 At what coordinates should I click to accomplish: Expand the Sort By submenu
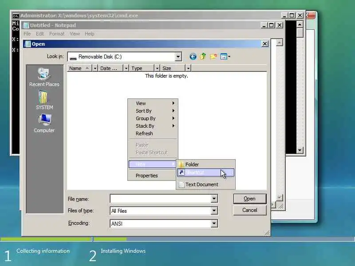[x=153, y=111]
